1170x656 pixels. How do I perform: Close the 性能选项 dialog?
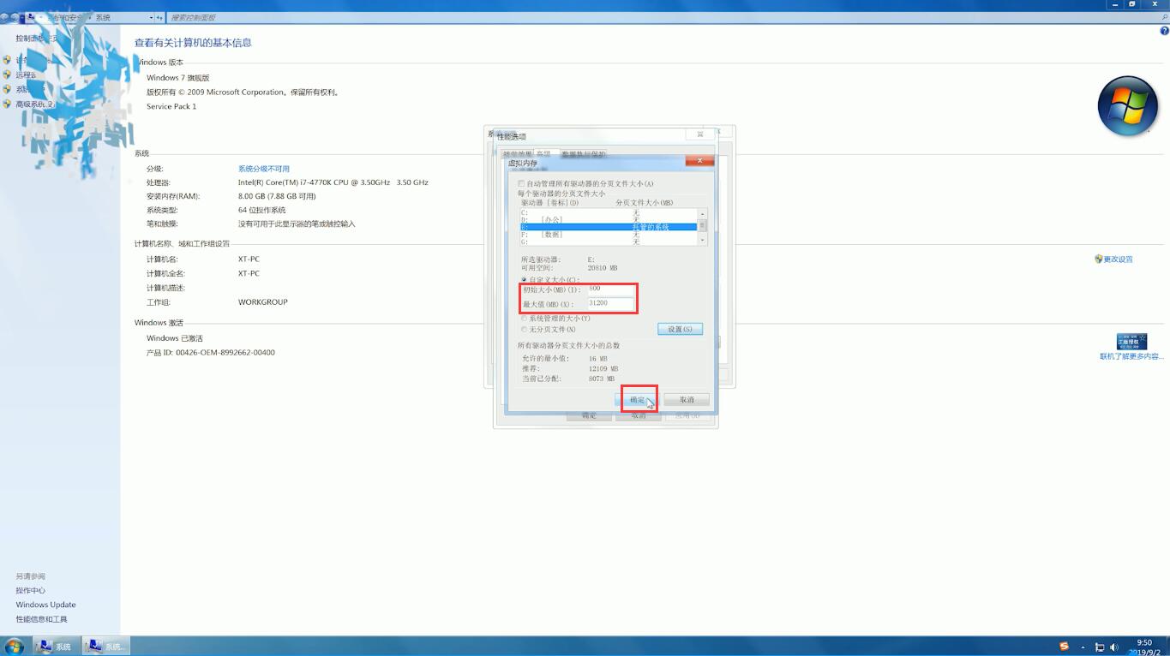pos(700,134)
